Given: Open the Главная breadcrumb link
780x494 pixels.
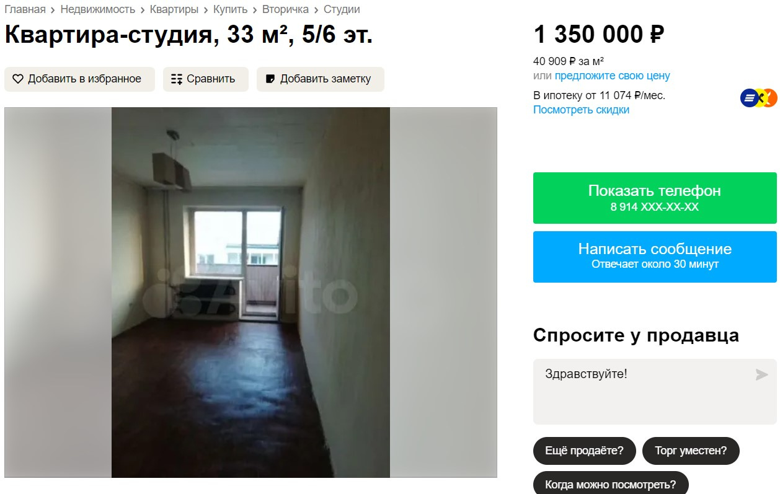Looking at the screenshot, I should coord(25,9).
